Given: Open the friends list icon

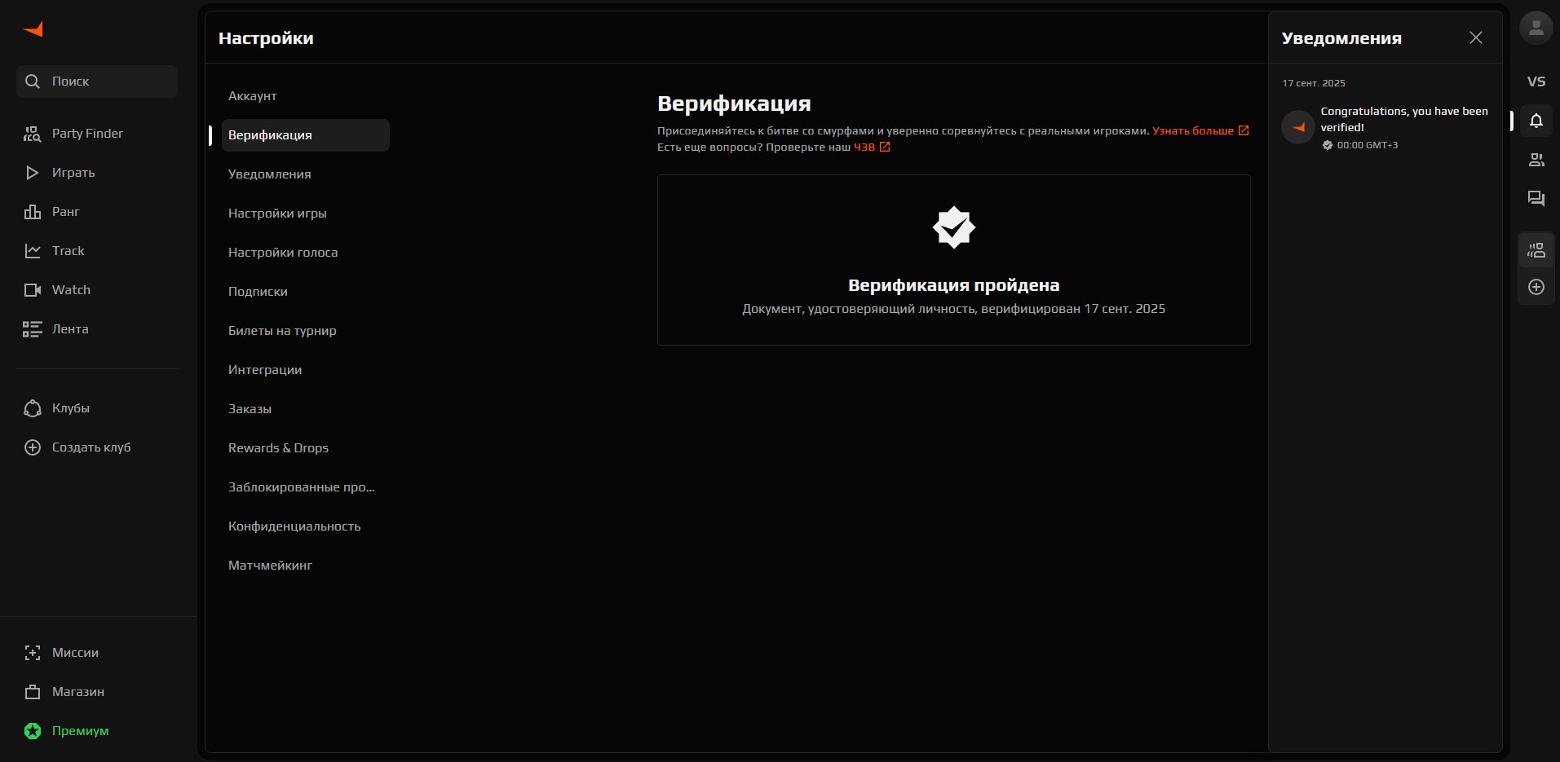Looking at the screenshot, I should [1536, 160].
